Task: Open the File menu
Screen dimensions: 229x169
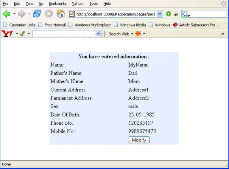Action: tap(6, 4)
